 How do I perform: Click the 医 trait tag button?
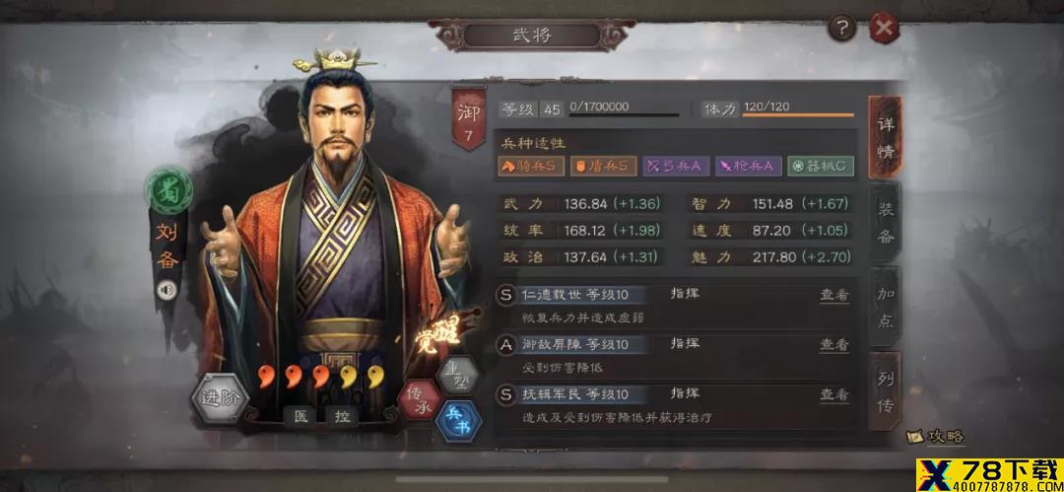click(300, 416)
